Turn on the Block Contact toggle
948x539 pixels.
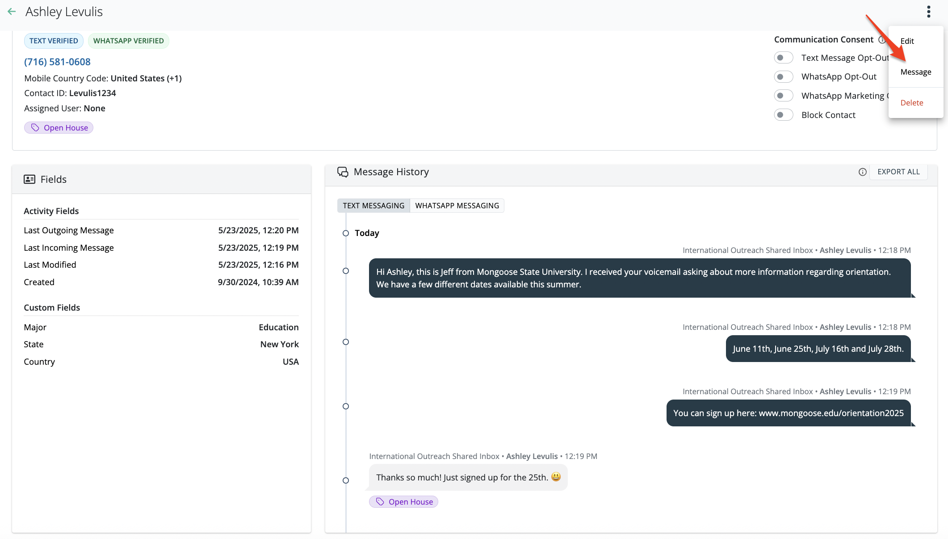point(783,115)
